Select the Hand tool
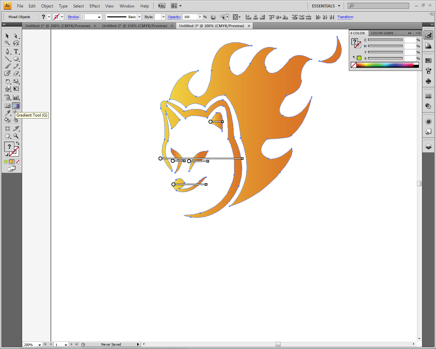436x349 pixels. pos(7,135)
